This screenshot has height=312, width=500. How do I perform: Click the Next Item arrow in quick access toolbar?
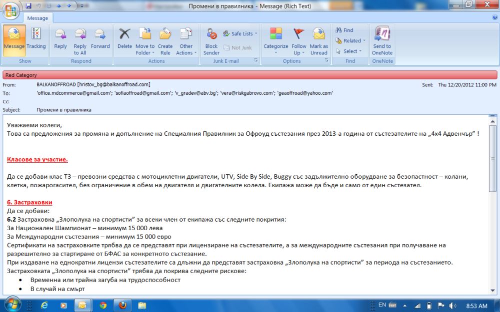pos(69,5)
